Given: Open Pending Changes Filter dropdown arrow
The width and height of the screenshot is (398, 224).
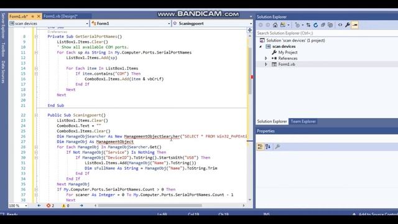Looking at the screenshot, I should point(303,25).
